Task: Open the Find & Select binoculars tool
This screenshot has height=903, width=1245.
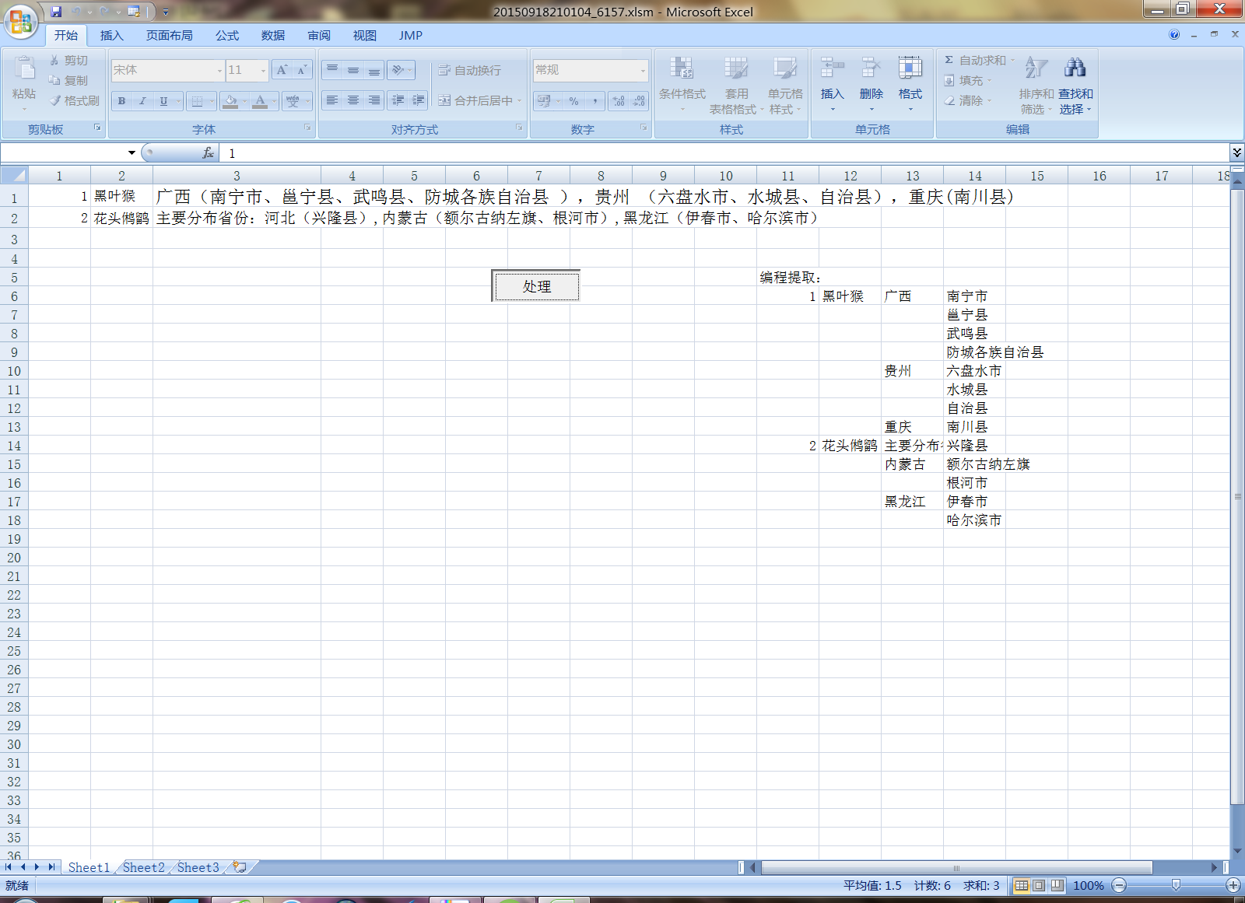Action: coord(1075,68)
